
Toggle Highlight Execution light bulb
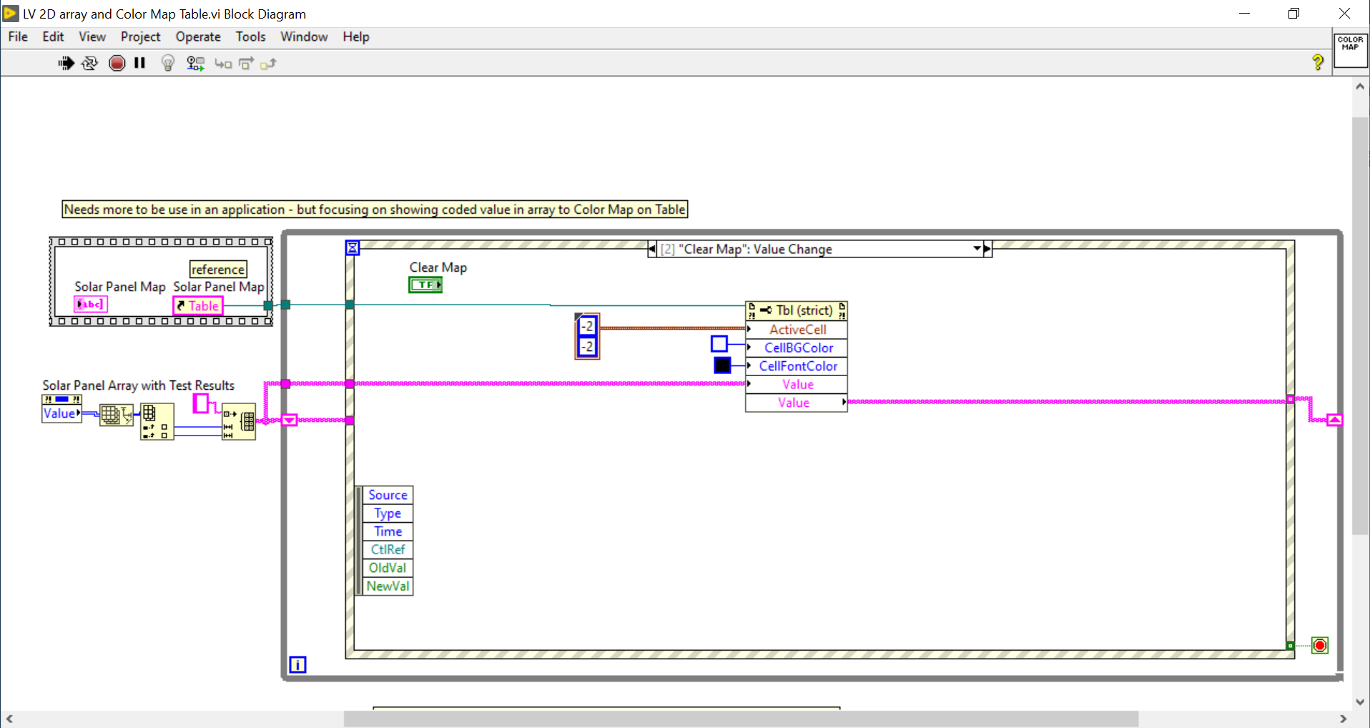pos(168,64)
